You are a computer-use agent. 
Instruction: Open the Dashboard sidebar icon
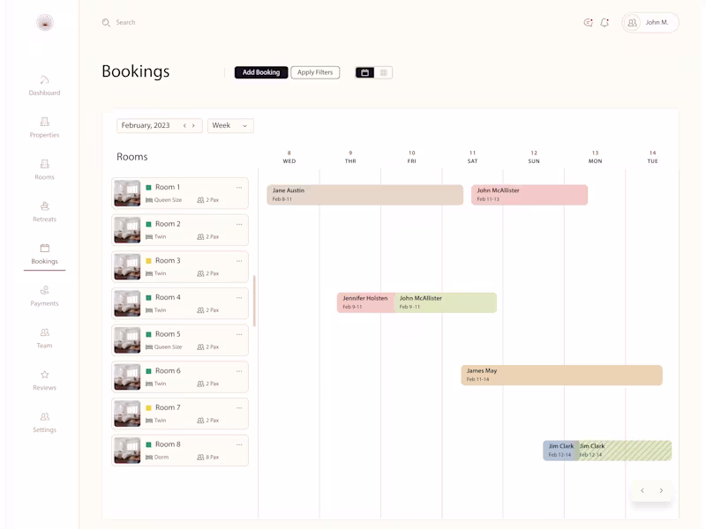[x=44, y=80]
